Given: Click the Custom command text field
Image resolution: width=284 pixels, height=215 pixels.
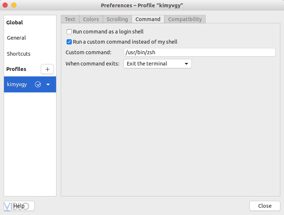Looking at the screenshot, I should tap(200, 52).
